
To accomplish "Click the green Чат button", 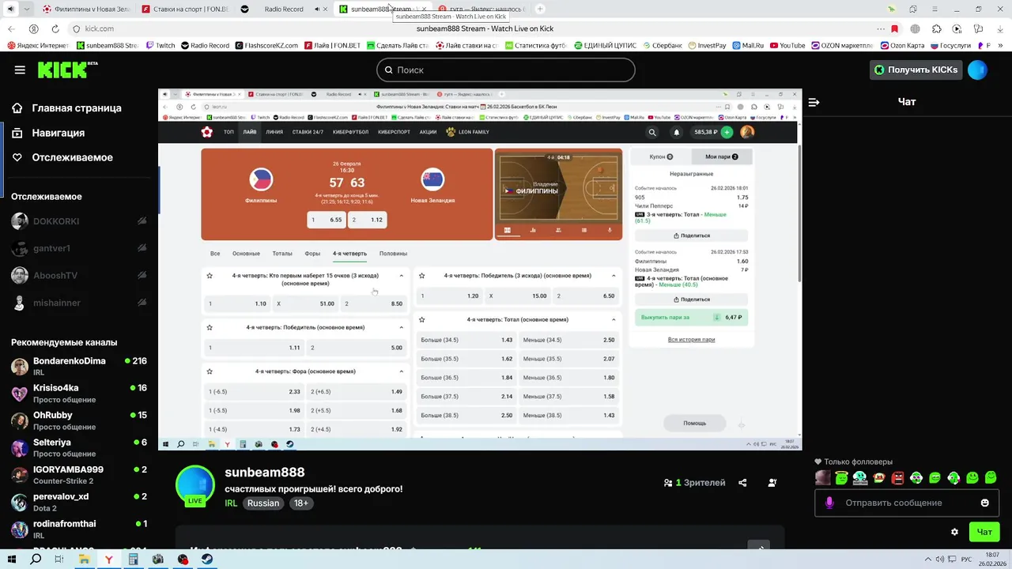I will [x=984, y=532].
